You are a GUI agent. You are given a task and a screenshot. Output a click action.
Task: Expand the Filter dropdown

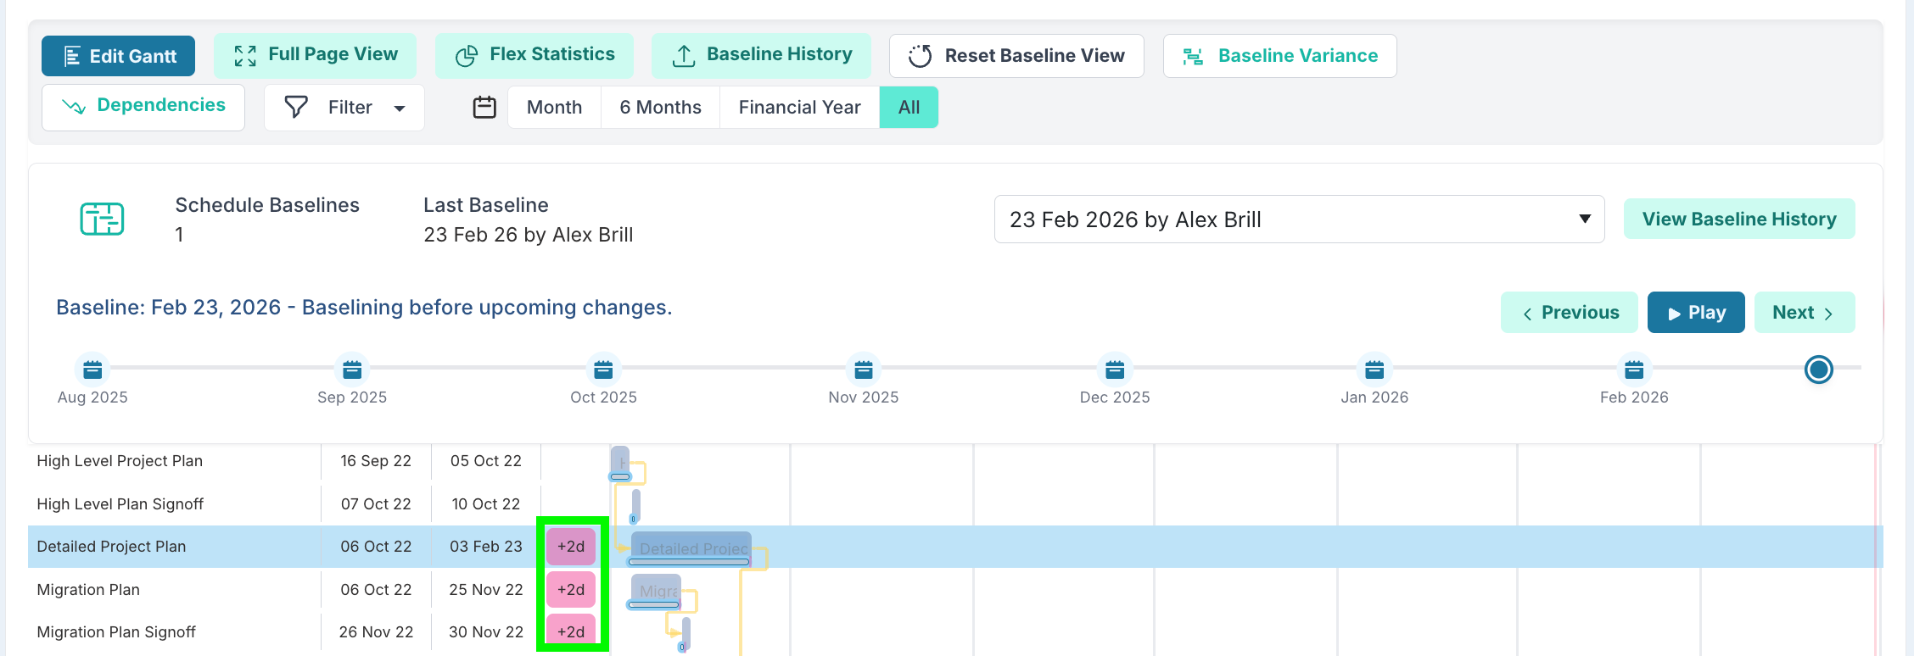tap(344, 108)
